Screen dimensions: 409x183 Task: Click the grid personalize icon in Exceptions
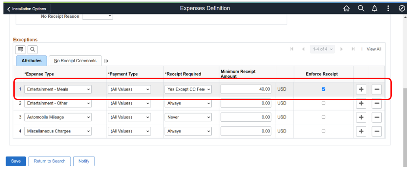point(20,50)
